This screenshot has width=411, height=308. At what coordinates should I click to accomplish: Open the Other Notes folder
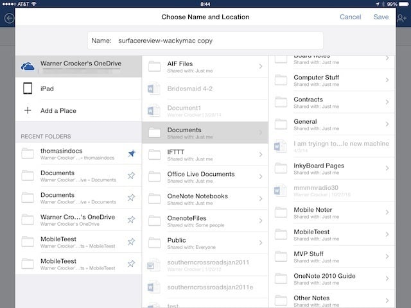[332, 299]
